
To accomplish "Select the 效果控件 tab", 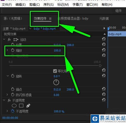I will tap(40, 18).
